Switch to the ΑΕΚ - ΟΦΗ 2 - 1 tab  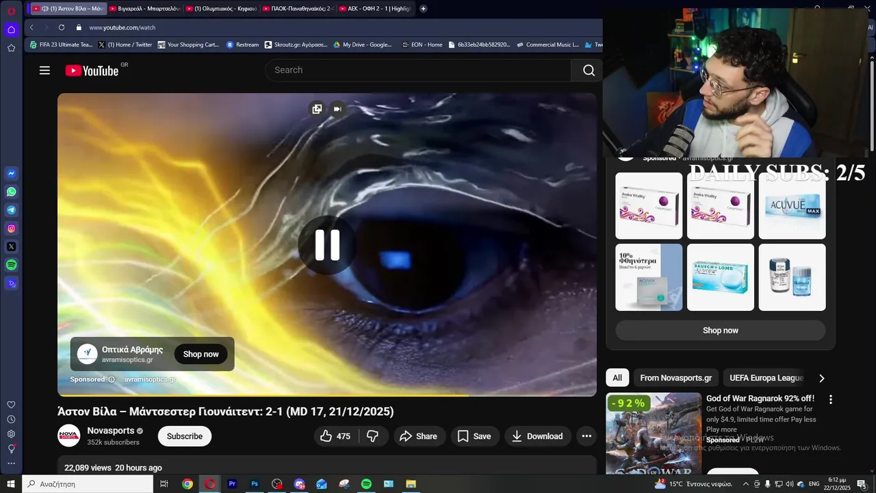(375, 8)
